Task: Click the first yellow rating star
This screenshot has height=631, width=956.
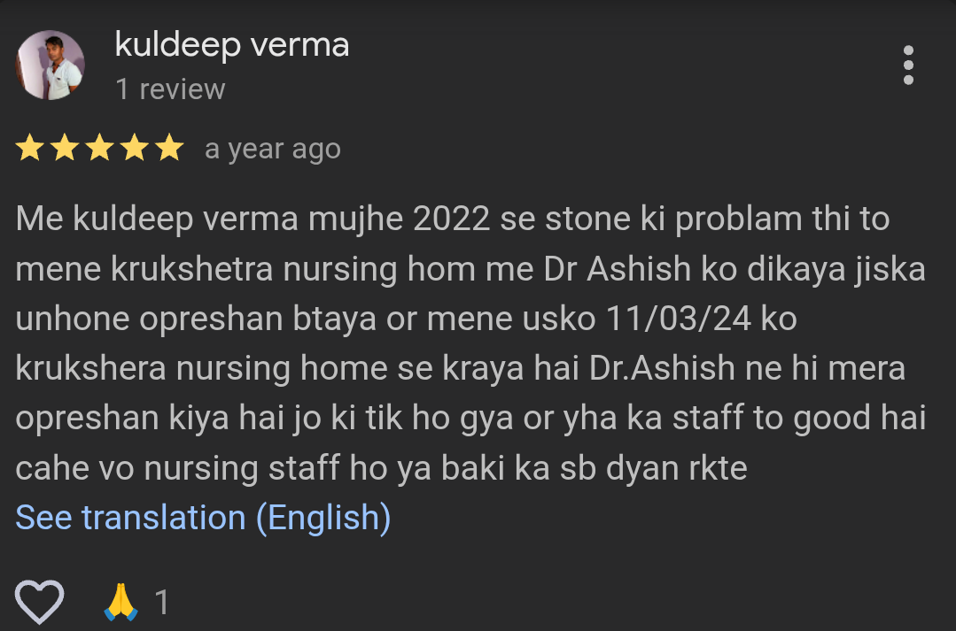Action: 30,148
